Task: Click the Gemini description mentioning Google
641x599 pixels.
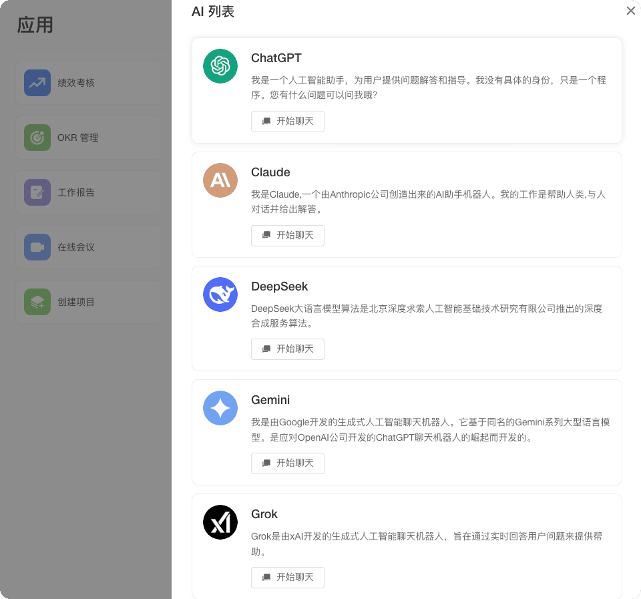Action: click(x=431, y=430)
